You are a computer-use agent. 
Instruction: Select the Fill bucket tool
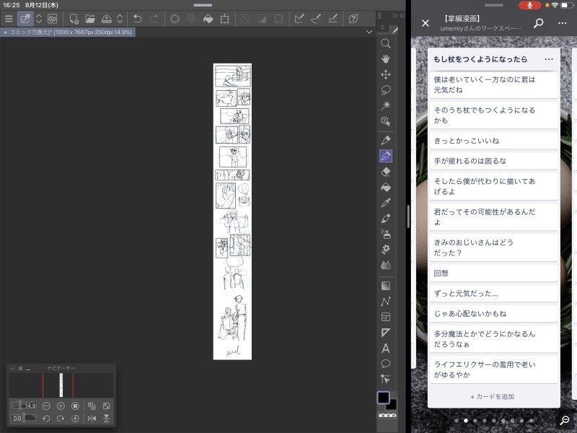(x=386, y=187)
